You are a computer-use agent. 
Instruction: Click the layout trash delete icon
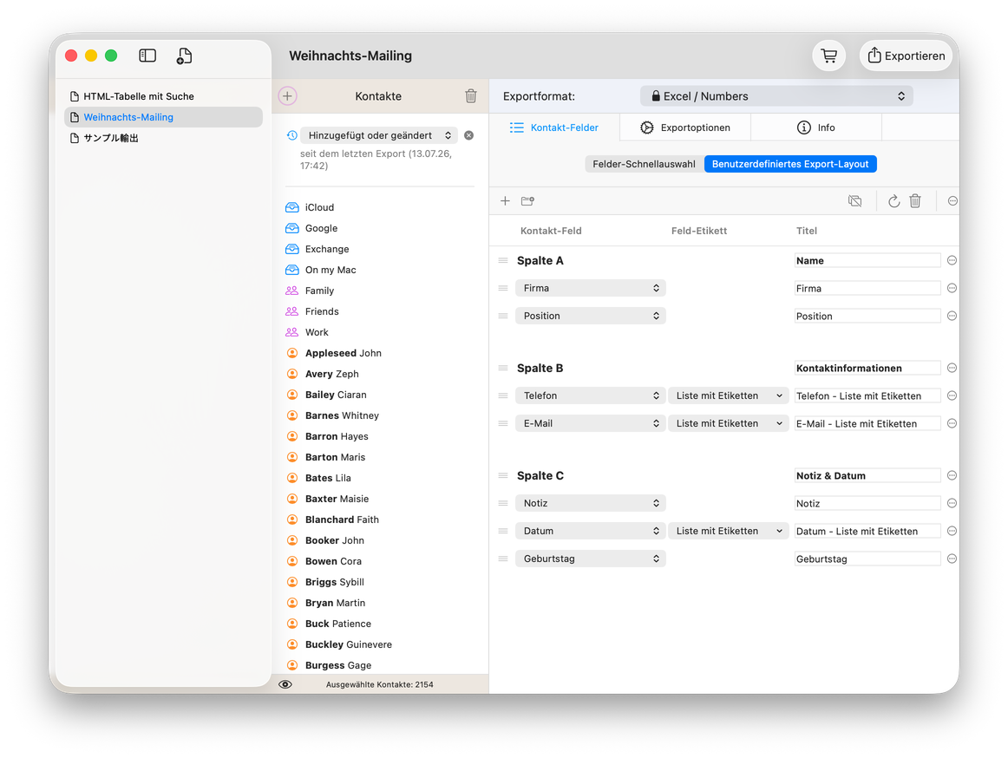[915, 201]
